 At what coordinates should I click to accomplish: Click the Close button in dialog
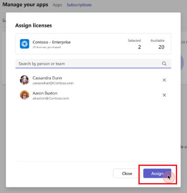[x=127, y=173]
